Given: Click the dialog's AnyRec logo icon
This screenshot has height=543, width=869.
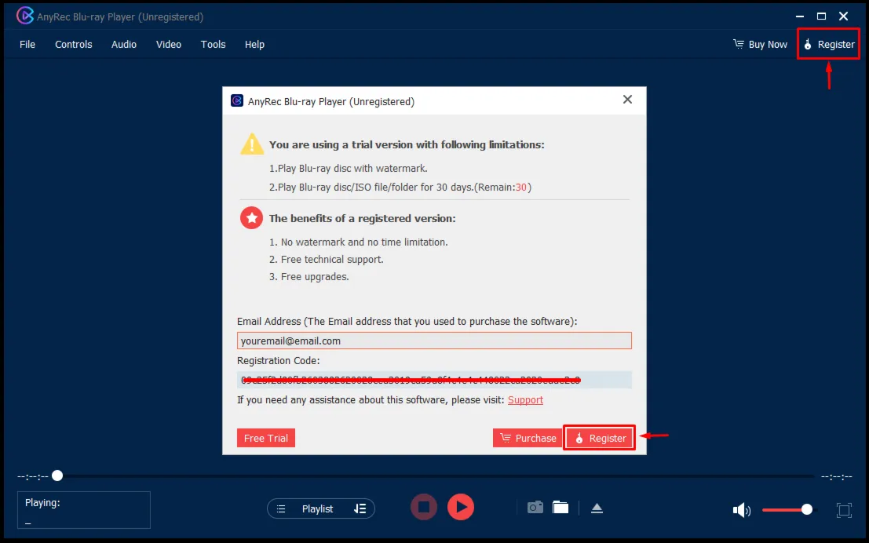Looking at the screenshot, I should pos(237,101).
